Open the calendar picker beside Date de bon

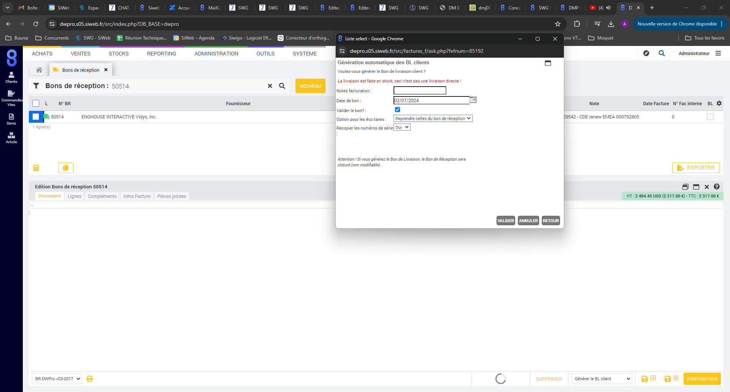coord(473,100)
